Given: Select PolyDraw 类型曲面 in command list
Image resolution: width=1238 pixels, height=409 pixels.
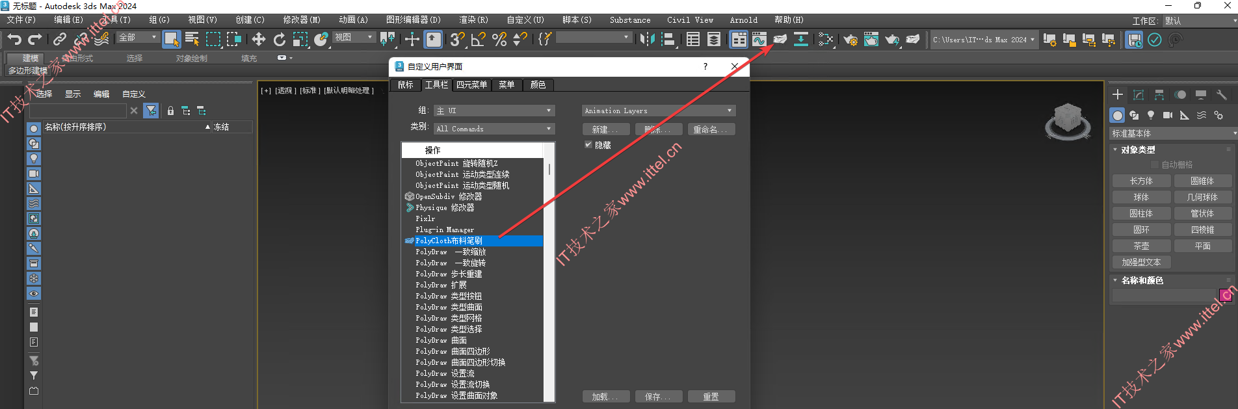Looking at the screenshot, I should coord(473,307).
